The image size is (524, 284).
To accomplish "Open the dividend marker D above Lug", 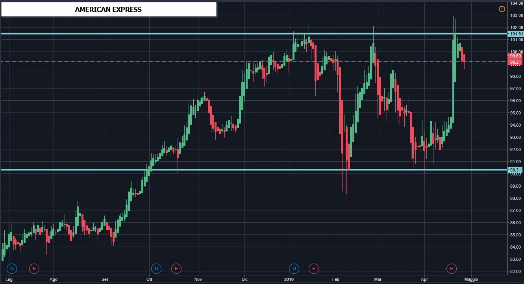I will click(12, 269).
